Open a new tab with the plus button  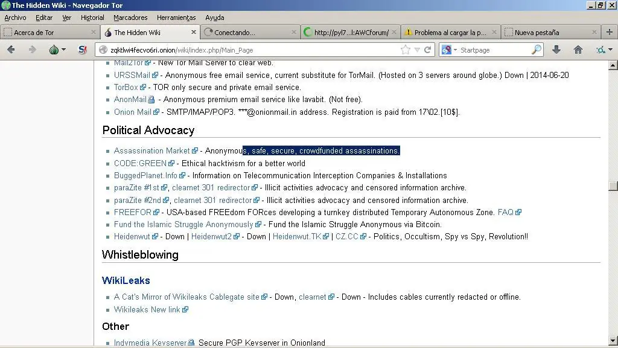610,32
